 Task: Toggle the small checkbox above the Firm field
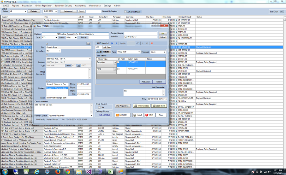(x=47, y=44)
